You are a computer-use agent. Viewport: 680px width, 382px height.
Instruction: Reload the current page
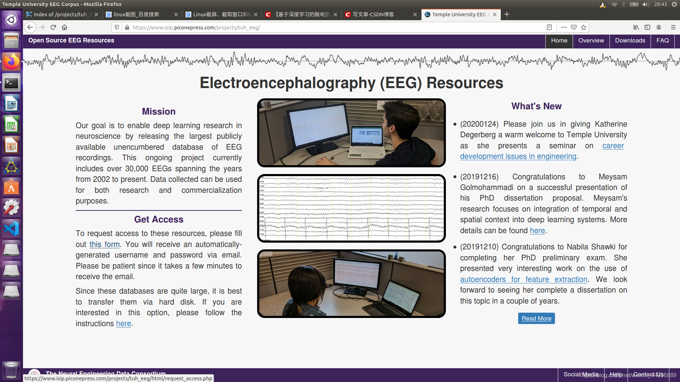[x=53, y=27]
